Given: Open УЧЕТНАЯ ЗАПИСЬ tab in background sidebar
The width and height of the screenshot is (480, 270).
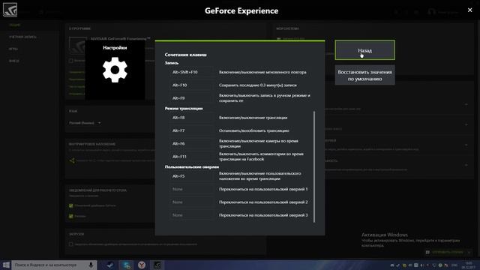Looking at the screenshot, I should pyautogui.click(x=22, y=37).
